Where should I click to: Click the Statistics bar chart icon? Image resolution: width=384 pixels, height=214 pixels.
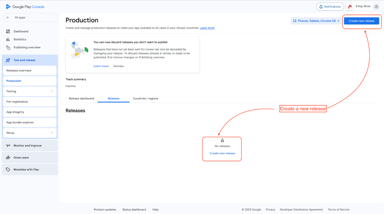click(x=8, y=39)
